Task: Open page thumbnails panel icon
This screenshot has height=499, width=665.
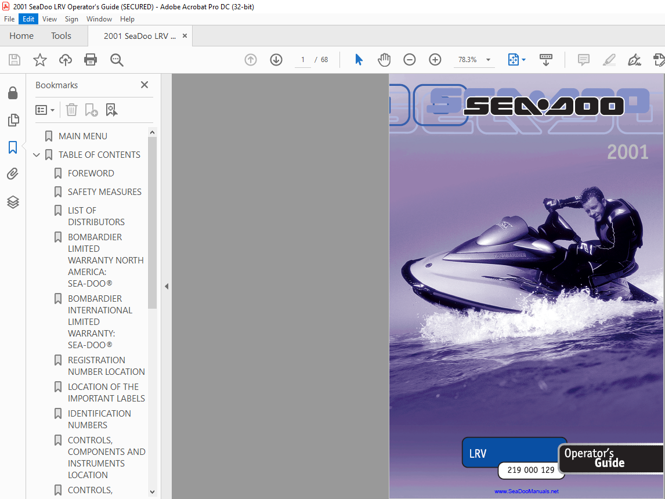Action: pyautogui.click(x=13, y=120)
